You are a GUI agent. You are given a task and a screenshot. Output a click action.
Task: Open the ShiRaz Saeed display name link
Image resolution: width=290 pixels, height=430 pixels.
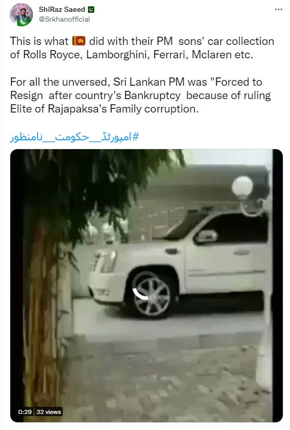coord(62,10)
